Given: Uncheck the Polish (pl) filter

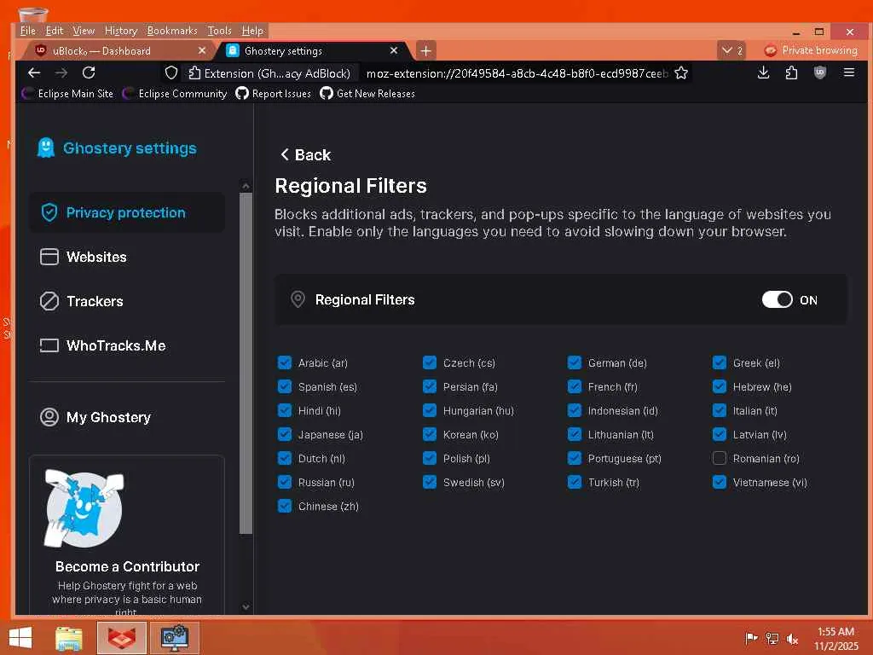Looking at the screenshot, I should [x=430, y=458].
